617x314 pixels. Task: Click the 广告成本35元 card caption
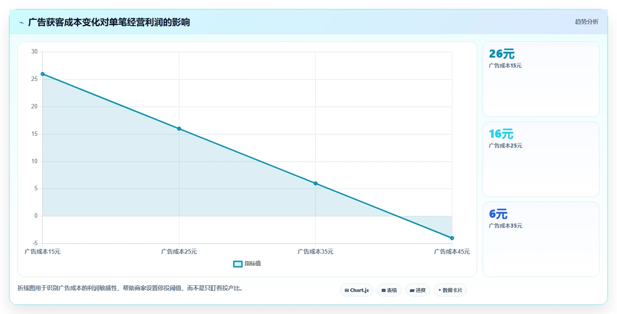tap(505, 226)
